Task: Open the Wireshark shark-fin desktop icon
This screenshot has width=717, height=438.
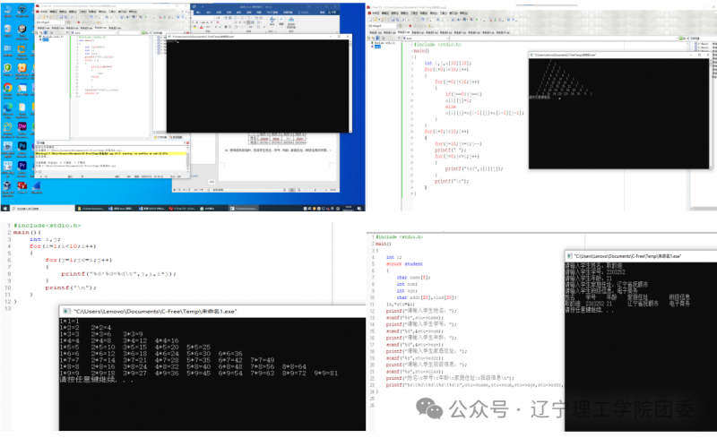Action: [37, 185]
